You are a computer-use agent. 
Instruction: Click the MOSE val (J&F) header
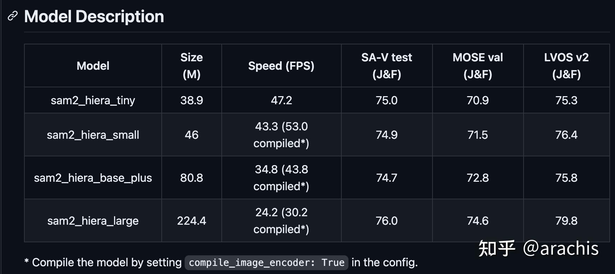tap(478, 66)
